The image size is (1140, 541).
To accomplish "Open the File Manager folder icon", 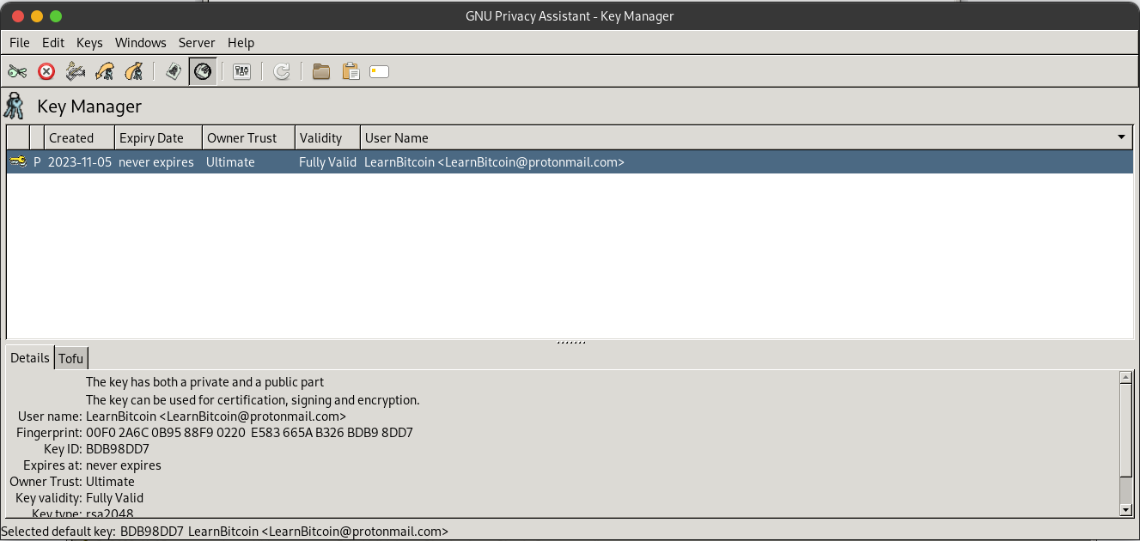I will coord(321,72).
